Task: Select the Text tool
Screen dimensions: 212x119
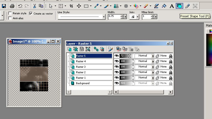Action: pyautogui.click(x=171, y=5)
